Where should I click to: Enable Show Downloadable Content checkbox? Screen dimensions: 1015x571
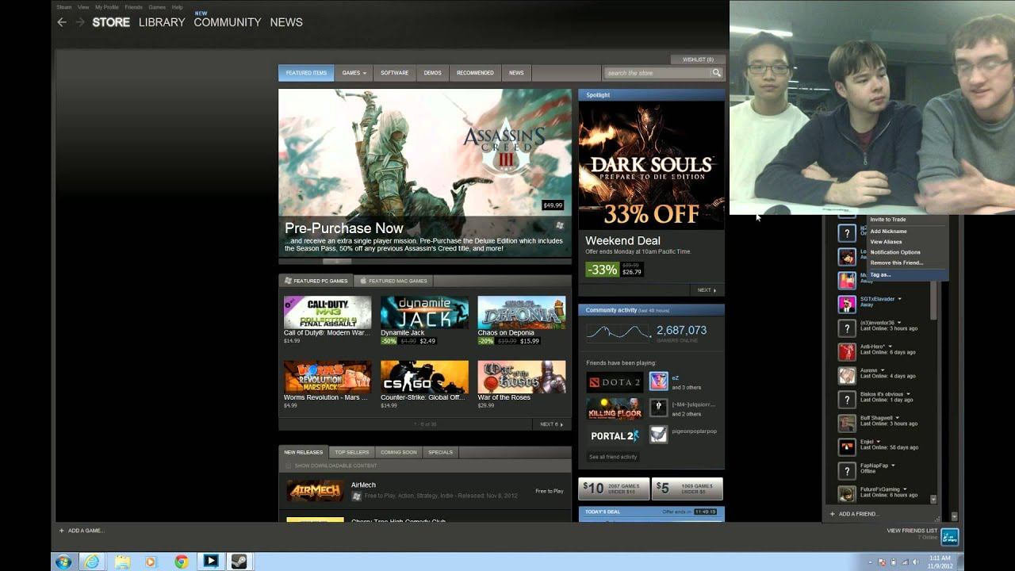coord(288,466)
